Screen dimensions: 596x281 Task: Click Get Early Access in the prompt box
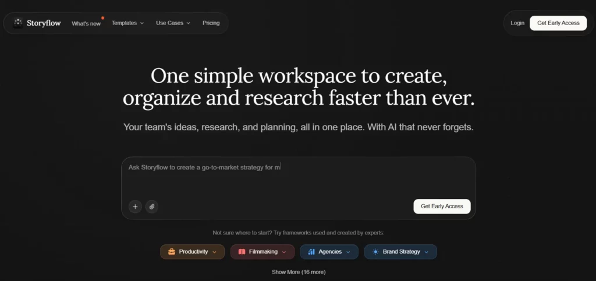442,207
